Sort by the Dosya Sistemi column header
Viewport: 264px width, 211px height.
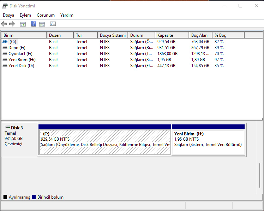pyautogui.click(x=113, y=35)
